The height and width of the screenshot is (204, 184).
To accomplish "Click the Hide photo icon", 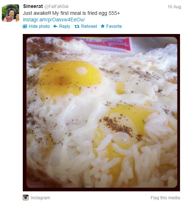I will tap(25, 26).
